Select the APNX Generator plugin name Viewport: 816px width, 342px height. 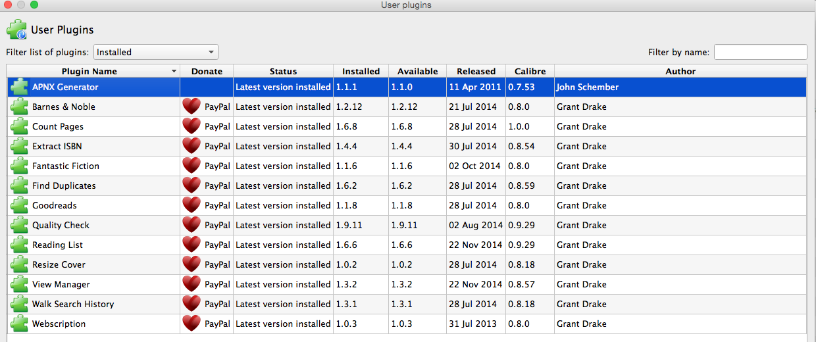[x=65, y=87]
